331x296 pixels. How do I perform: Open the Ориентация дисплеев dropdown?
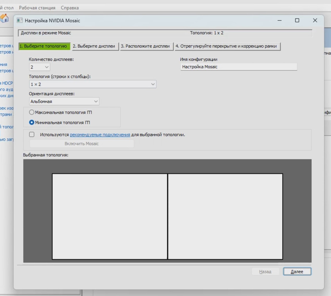(64, 101)
